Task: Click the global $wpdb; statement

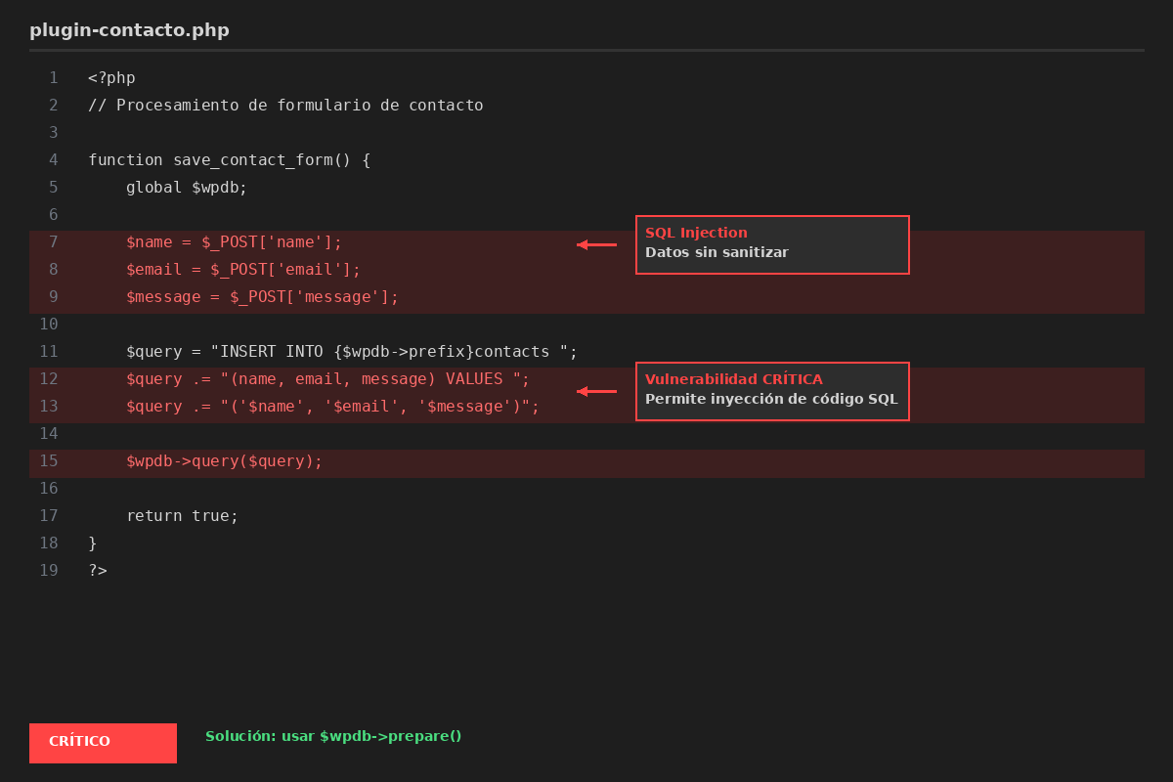Action: tap(187, 188)
